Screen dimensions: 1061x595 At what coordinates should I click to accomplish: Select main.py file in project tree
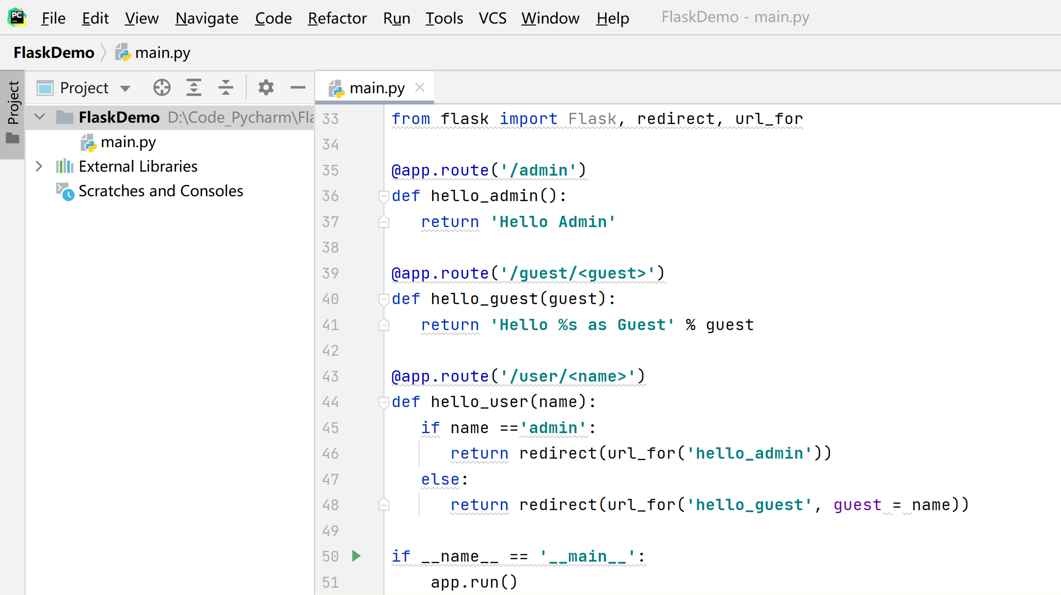(x=128, y=142)
